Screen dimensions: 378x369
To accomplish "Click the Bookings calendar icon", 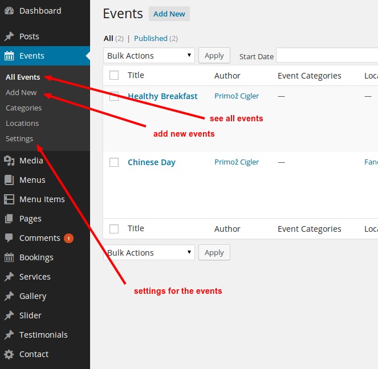I will pos(9,257).
